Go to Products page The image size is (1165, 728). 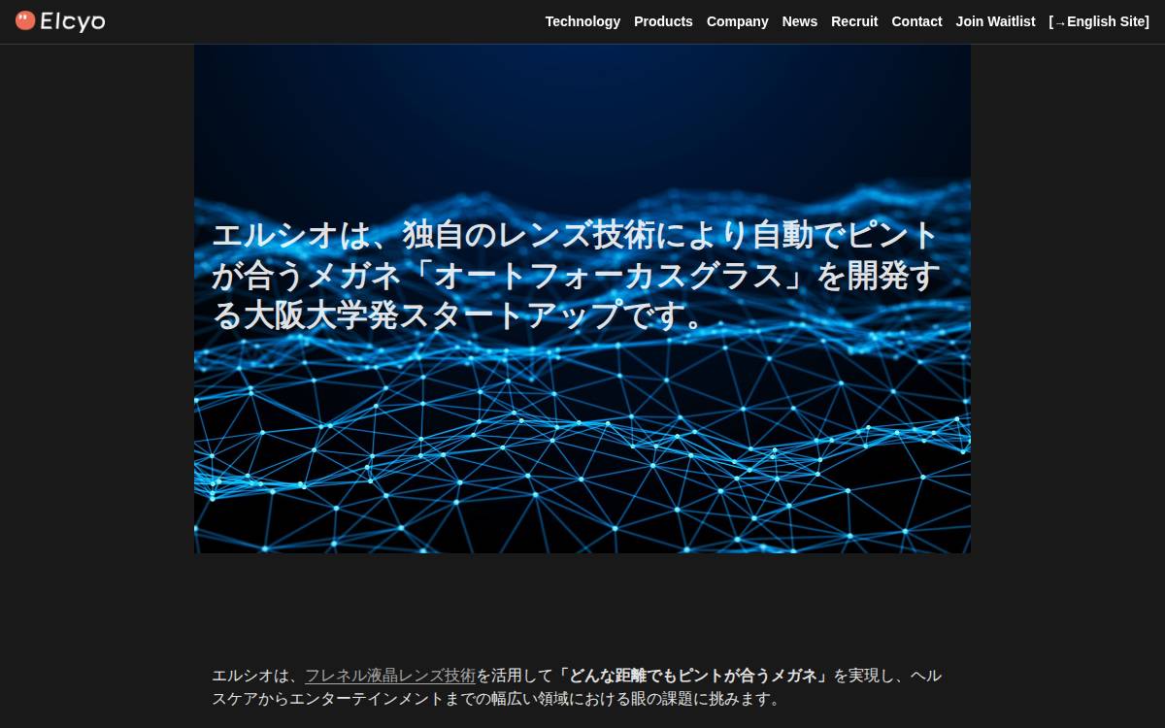(x=663, y=21)
